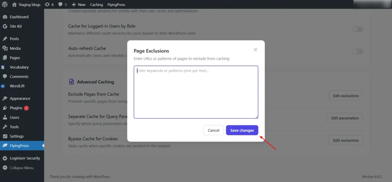Open the + New content menu
Image resolution: width=392 pixels, height=182 pixels.
pyautogui.click(x=78, y=5)
